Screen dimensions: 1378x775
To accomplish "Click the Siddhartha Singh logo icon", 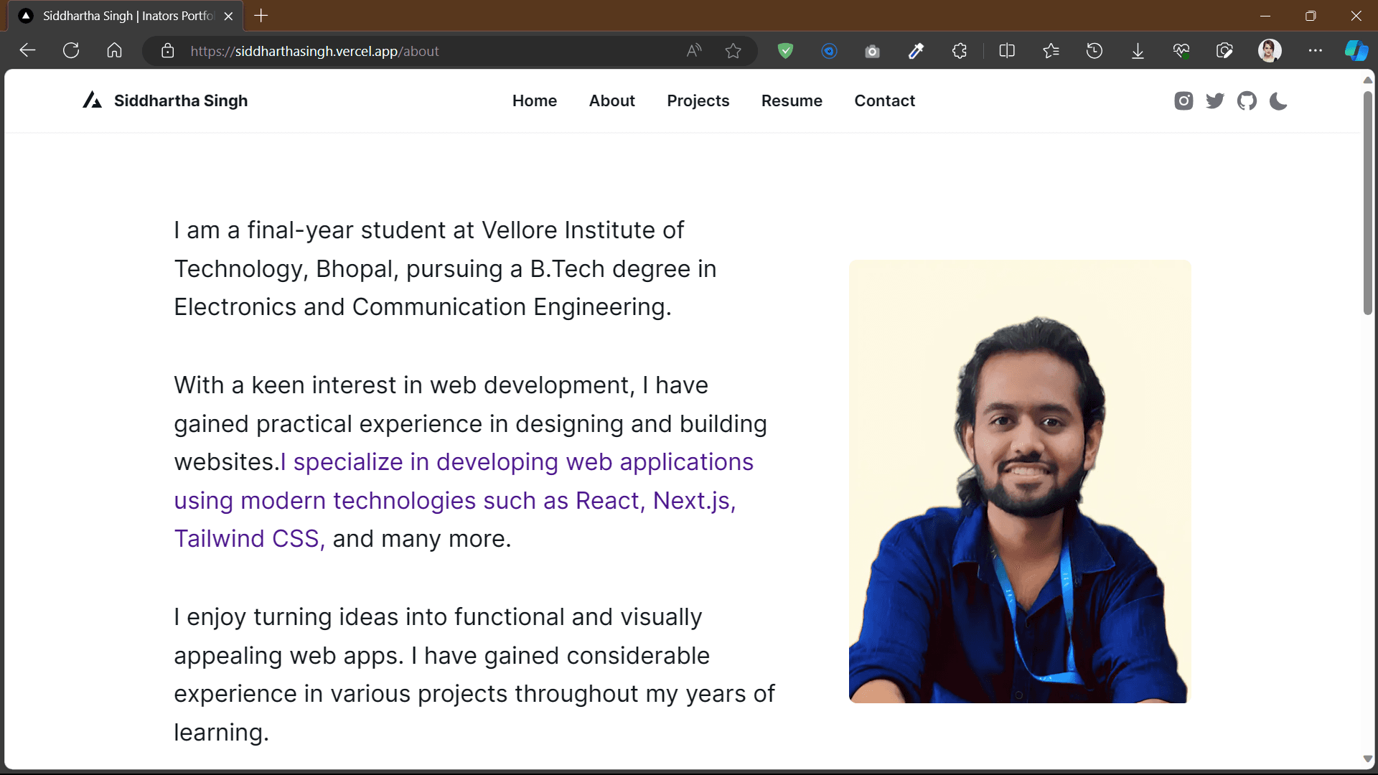I will 92,100.
